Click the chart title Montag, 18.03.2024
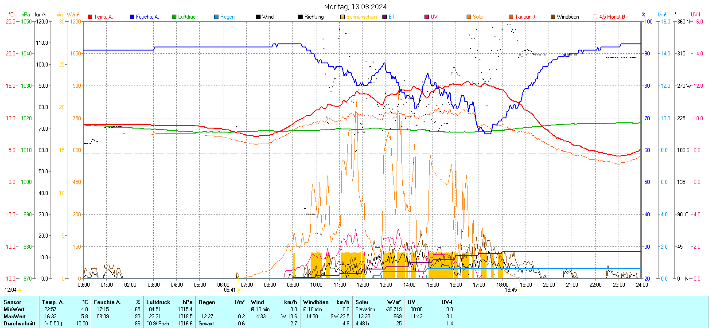The width and height of the screenshot is (709, 328). (355, 7)
